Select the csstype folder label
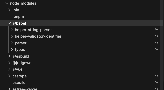 coord(19,76)
